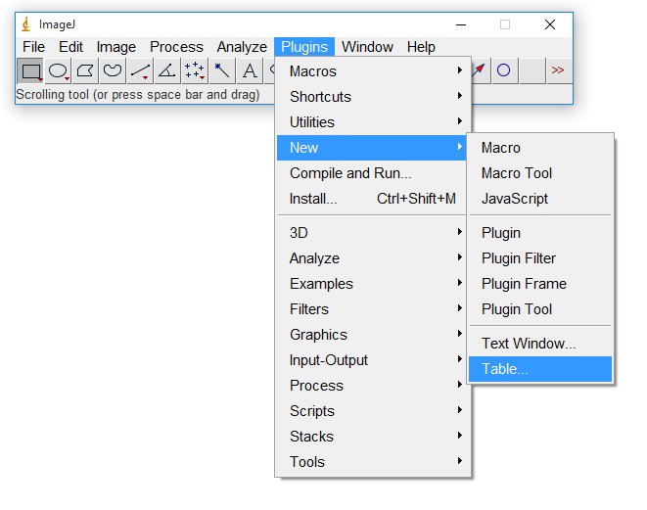Choose Install... from the Plugins menu

[313, 199]
